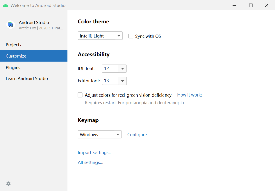Close the Welcome to Android Studio window
This screenshot has width=275, height=191.
(267, 5)
